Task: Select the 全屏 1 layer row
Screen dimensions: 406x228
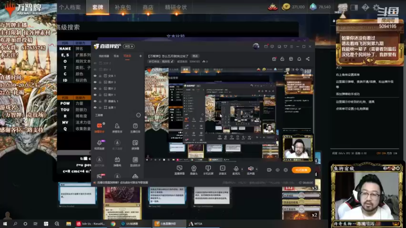Action: tap(118, 107)
